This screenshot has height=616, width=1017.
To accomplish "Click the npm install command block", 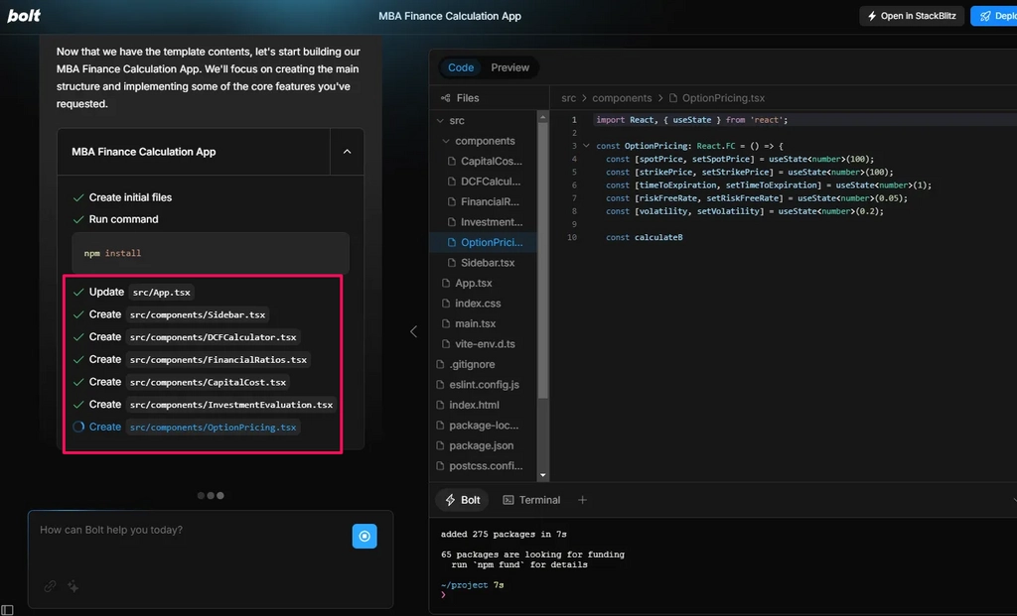I will (x=211, y=253).
